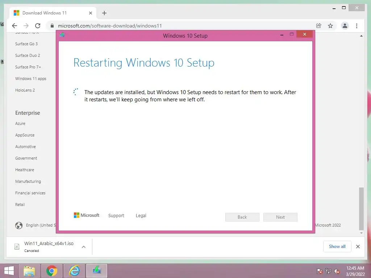
Task: Click the muted volume tray icon
Action: tap(337, 271)
